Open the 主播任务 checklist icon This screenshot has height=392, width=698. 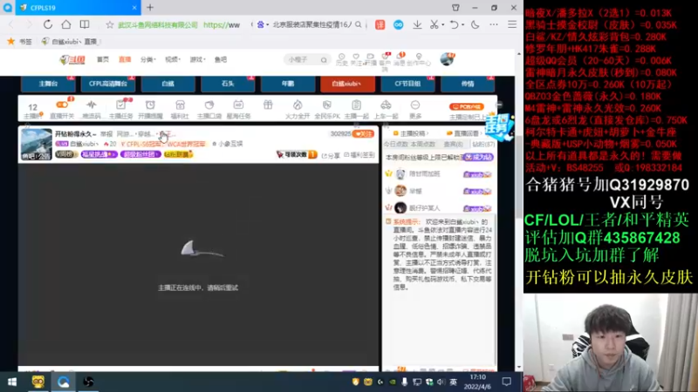120,109
